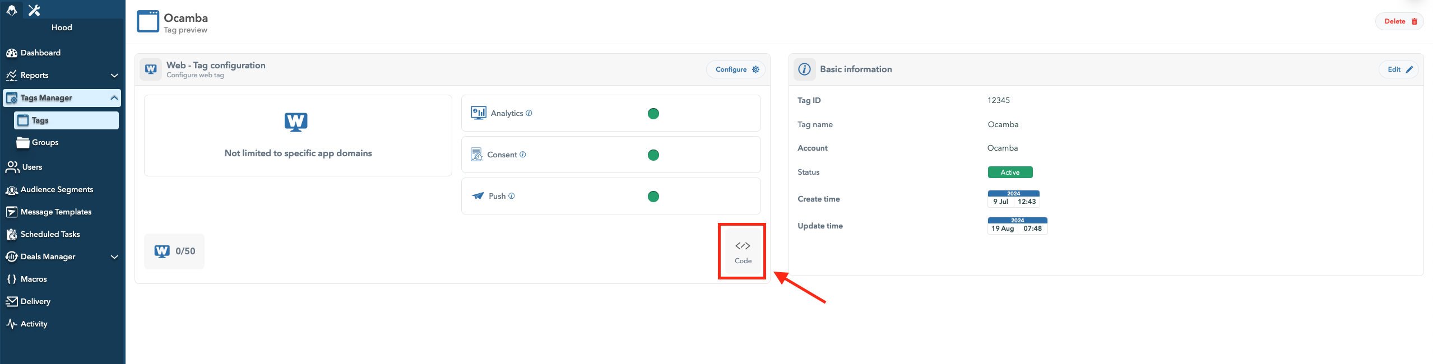Screen dimensions: 1433x364
Task: Collapse the Tags Manager chevron
Action: point(114,97)
